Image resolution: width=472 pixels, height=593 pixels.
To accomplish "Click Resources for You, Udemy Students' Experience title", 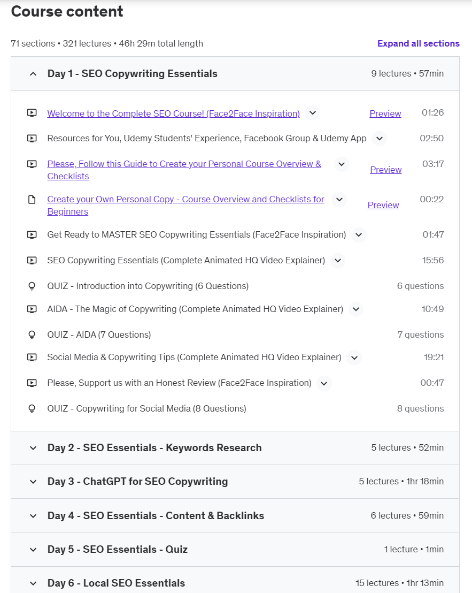I will coord(206,139).
